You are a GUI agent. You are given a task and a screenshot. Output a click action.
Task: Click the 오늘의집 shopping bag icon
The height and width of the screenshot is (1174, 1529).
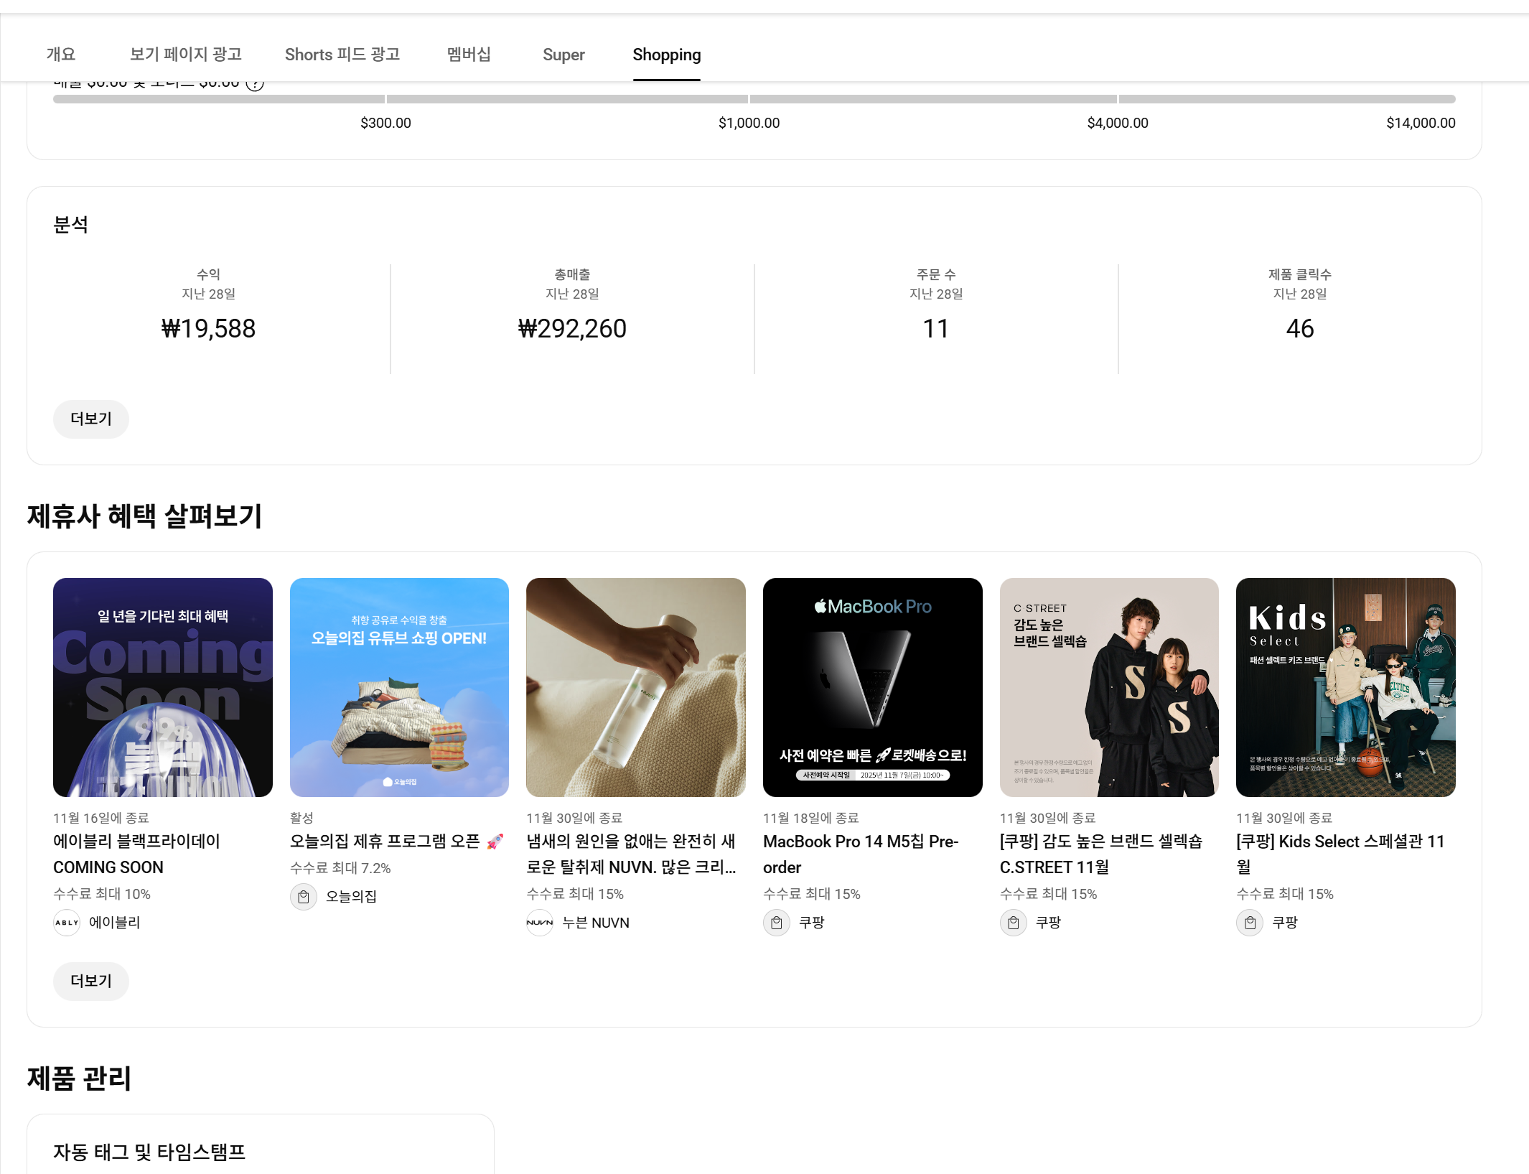coord(303,897)
